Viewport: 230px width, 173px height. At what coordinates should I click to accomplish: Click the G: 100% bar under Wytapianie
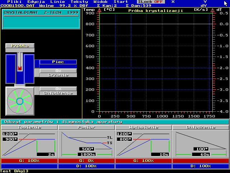point(144,161)
